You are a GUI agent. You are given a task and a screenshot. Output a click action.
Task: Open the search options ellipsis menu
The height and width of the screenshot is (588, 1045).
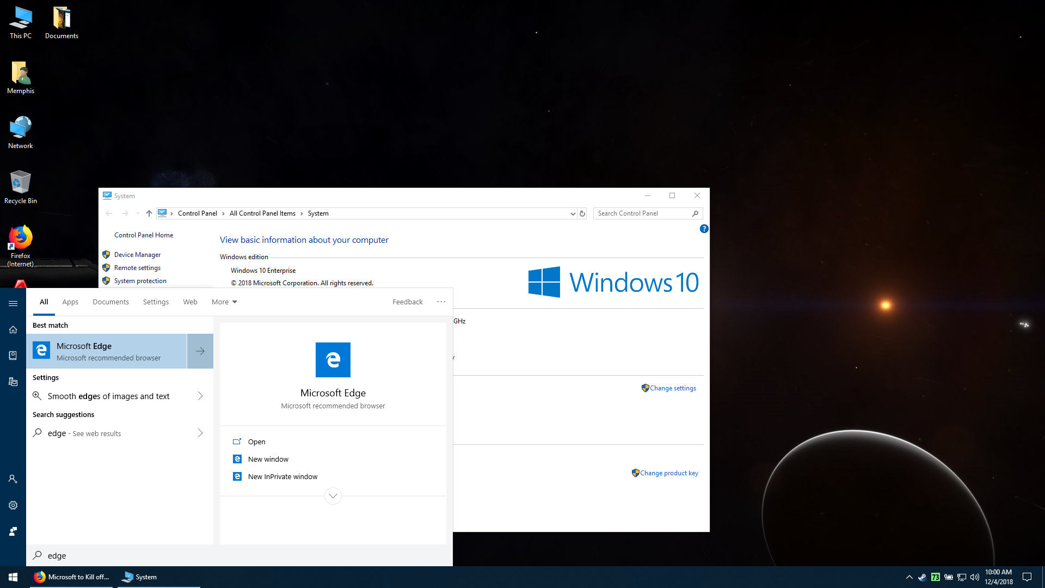(441, 302)
